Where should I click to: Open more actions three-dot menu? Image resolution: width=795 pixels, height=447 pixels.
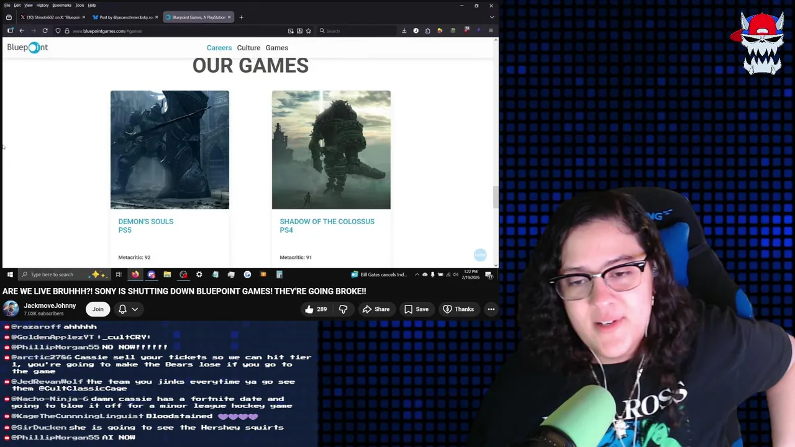[491, 309]
